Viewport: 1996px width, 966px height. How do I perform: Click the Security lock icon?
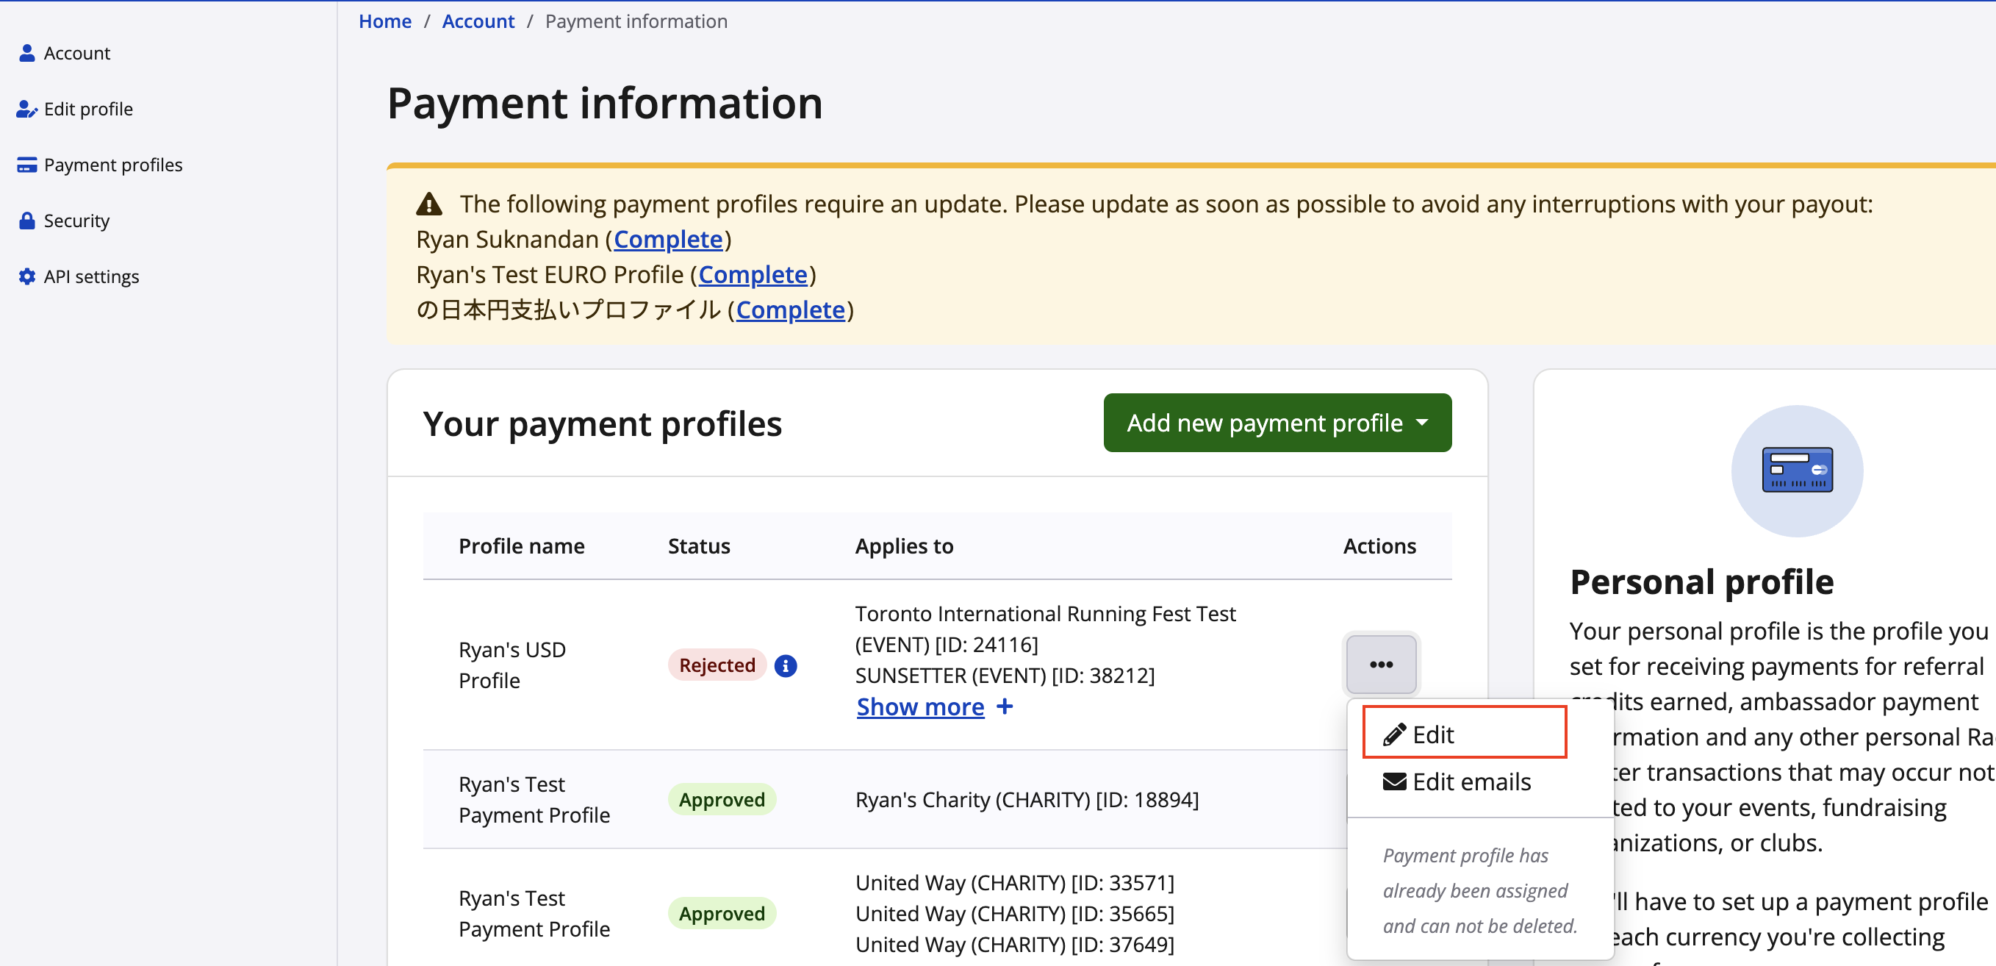pos(27,220)
